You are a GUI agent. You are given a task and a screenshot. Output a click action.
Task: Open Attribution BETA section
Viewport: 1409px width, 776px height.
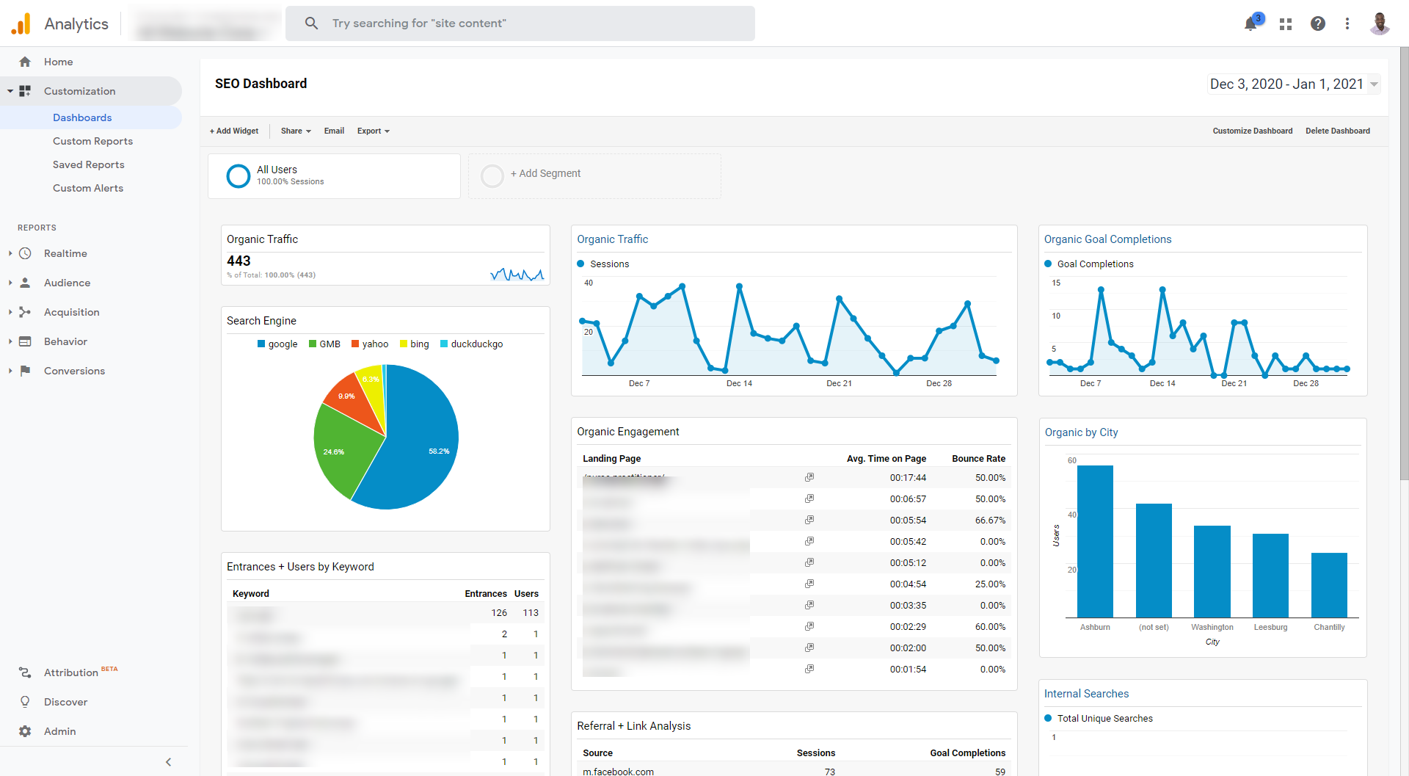(81, 672)
